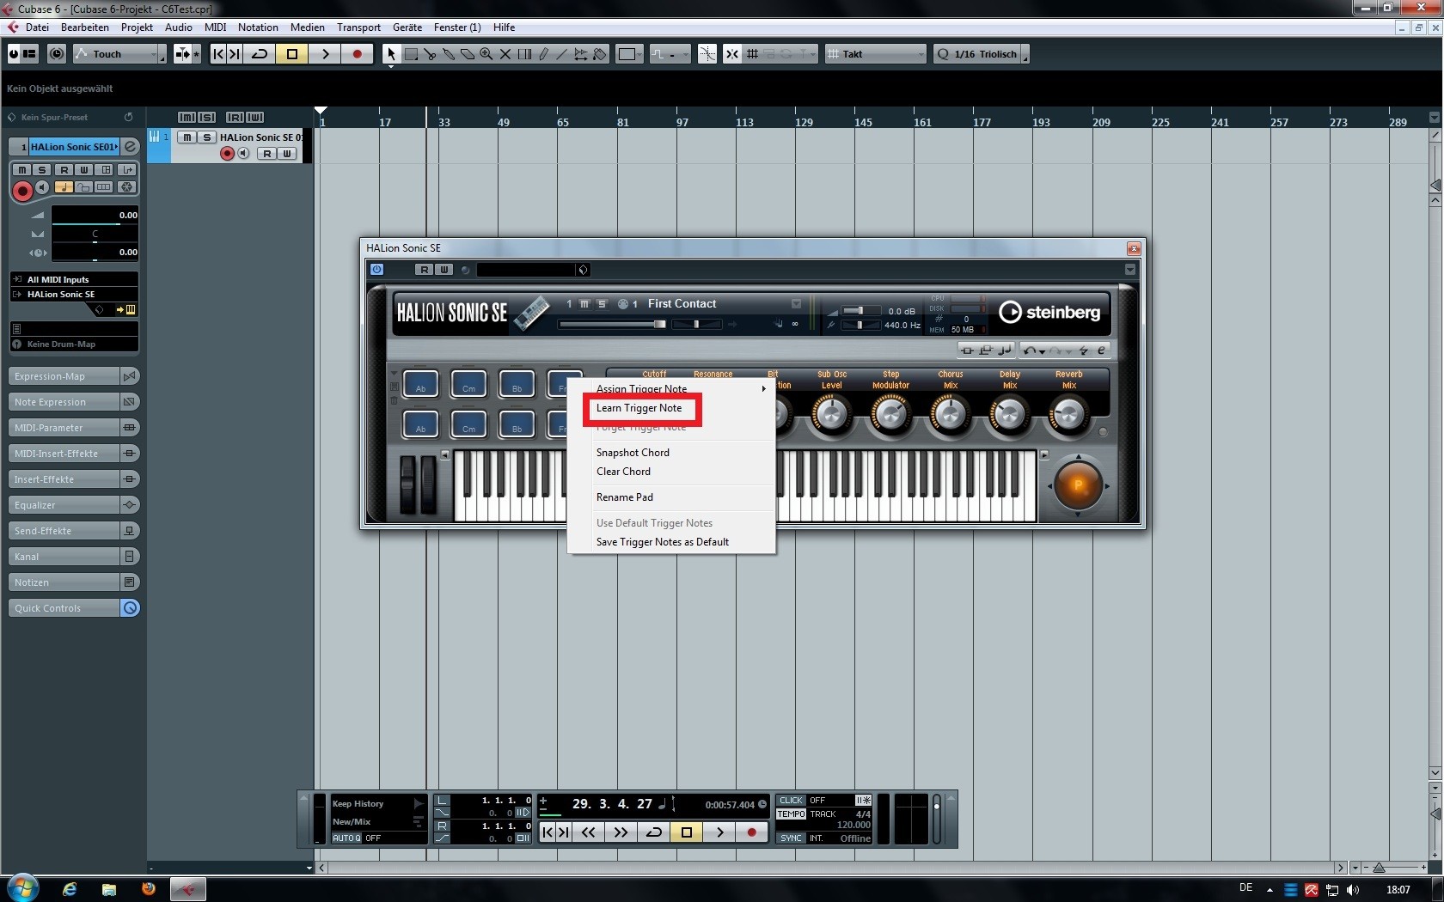Click the bottom-row Bb trigger pad
This screenshot has height=902, width=1444.
517,424
